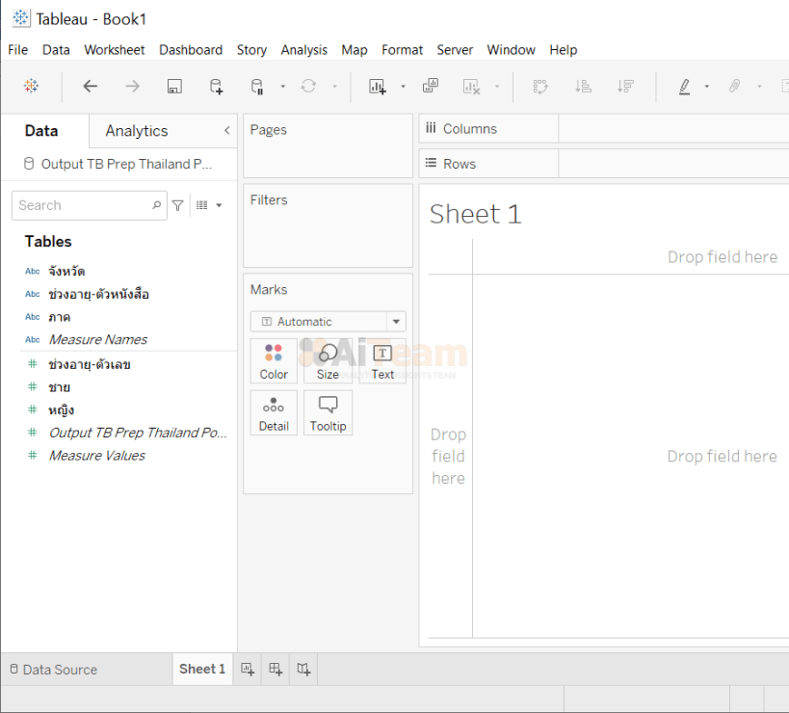Screen dimensions: 789x713
Task: Click the Clear Sheet icon
Action: 471,86
